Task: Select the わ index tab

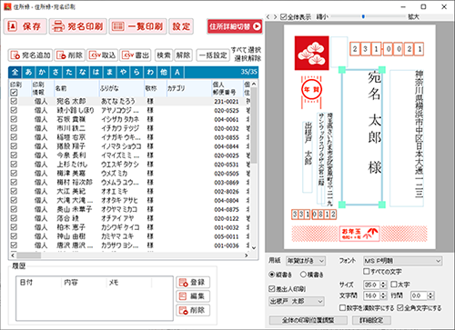Action: 150,72
